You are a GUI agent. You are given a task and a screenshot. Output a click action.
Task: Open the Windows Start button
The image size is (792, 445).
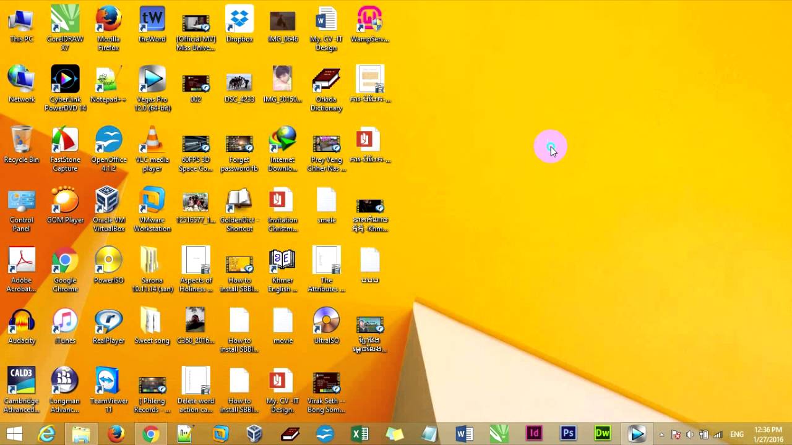[x=14, y=434]
